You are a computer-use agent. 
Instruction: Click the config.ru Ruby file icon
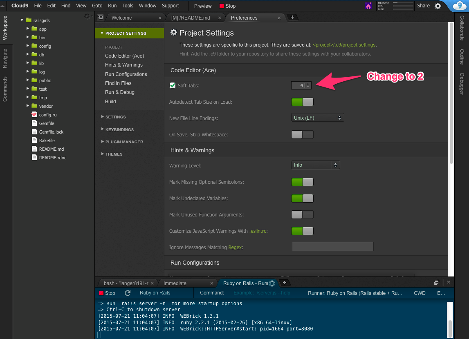click(34, 115)
